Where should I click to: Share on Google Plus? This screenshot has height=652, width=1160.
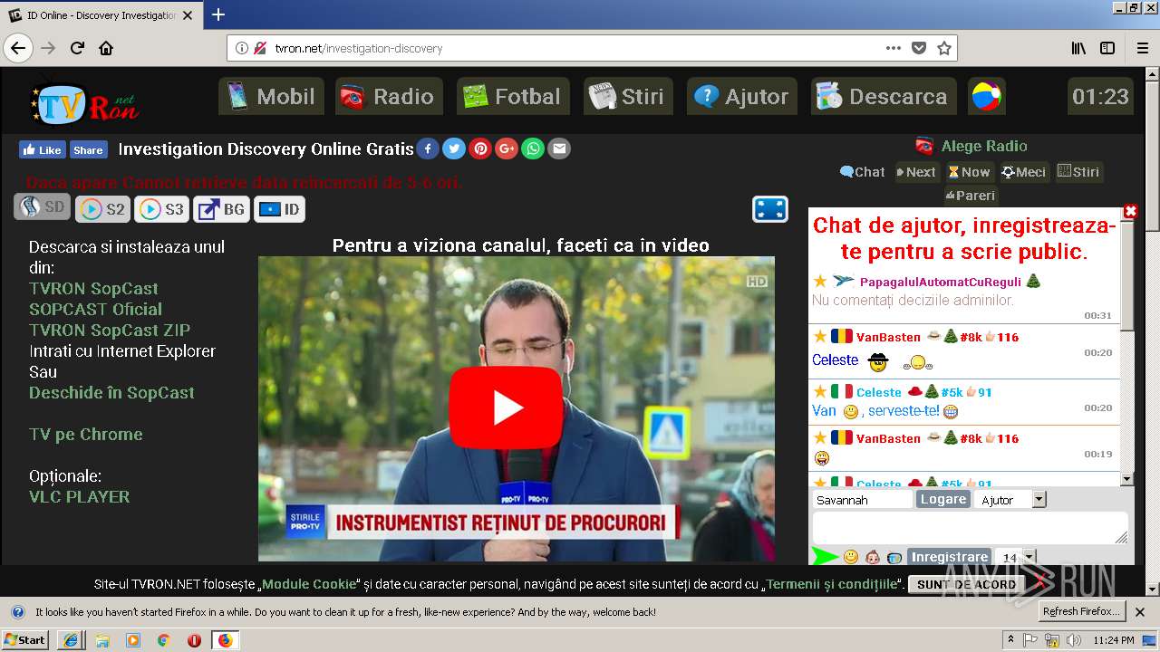(x=507, y=149)
